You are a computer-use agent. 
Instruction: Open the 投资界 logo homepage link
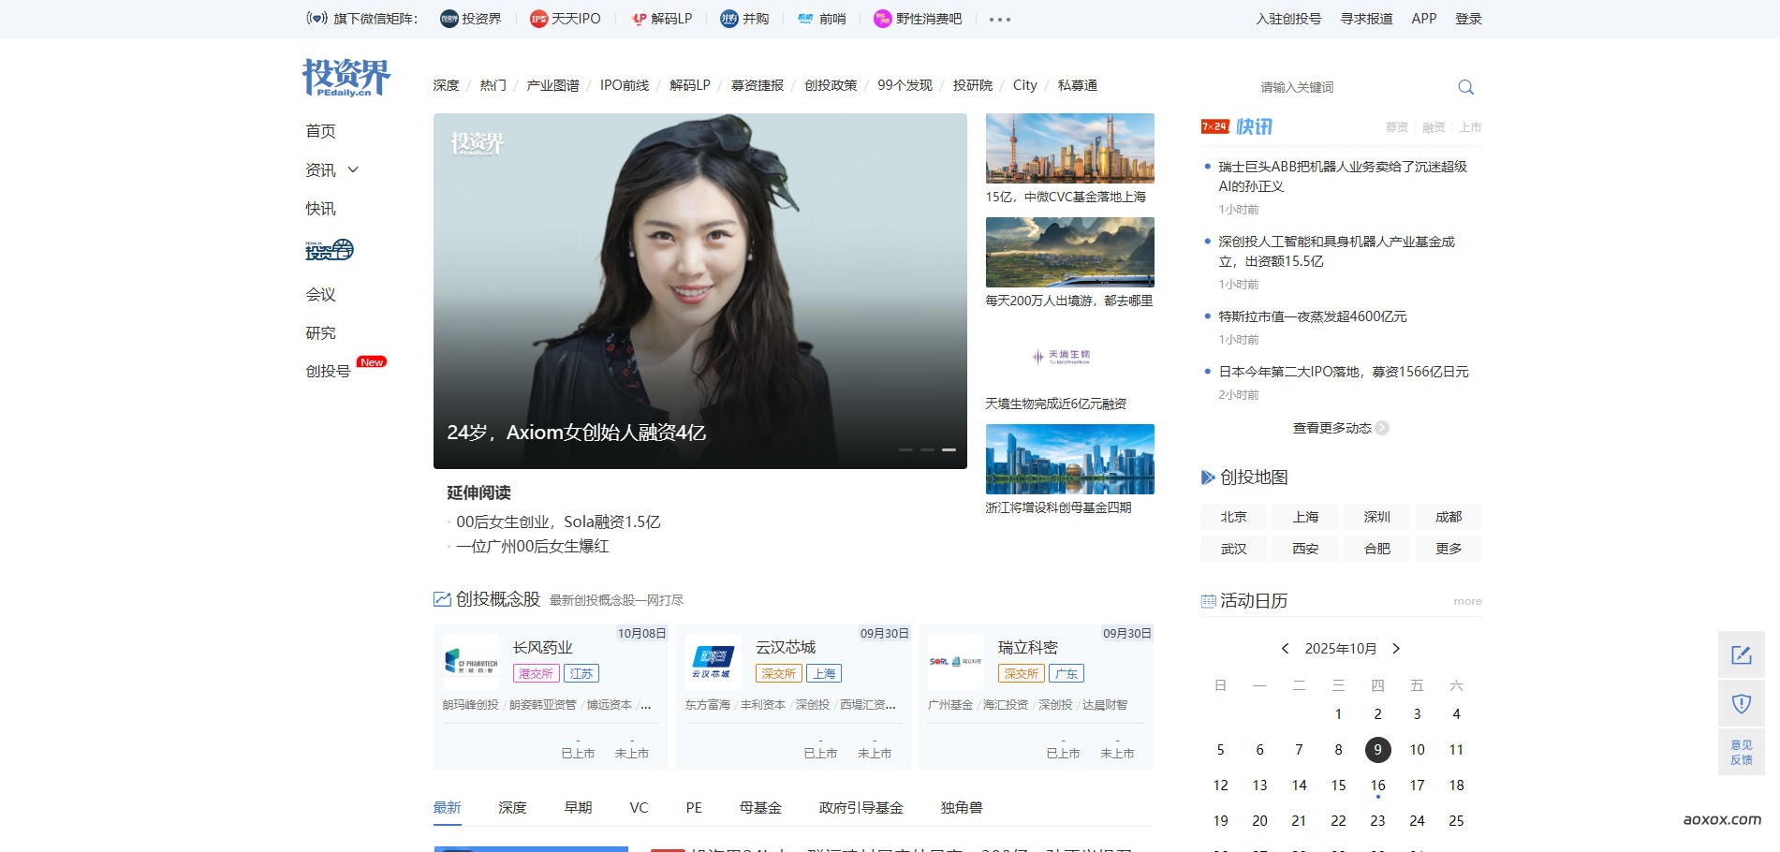[x=346, y=77]
